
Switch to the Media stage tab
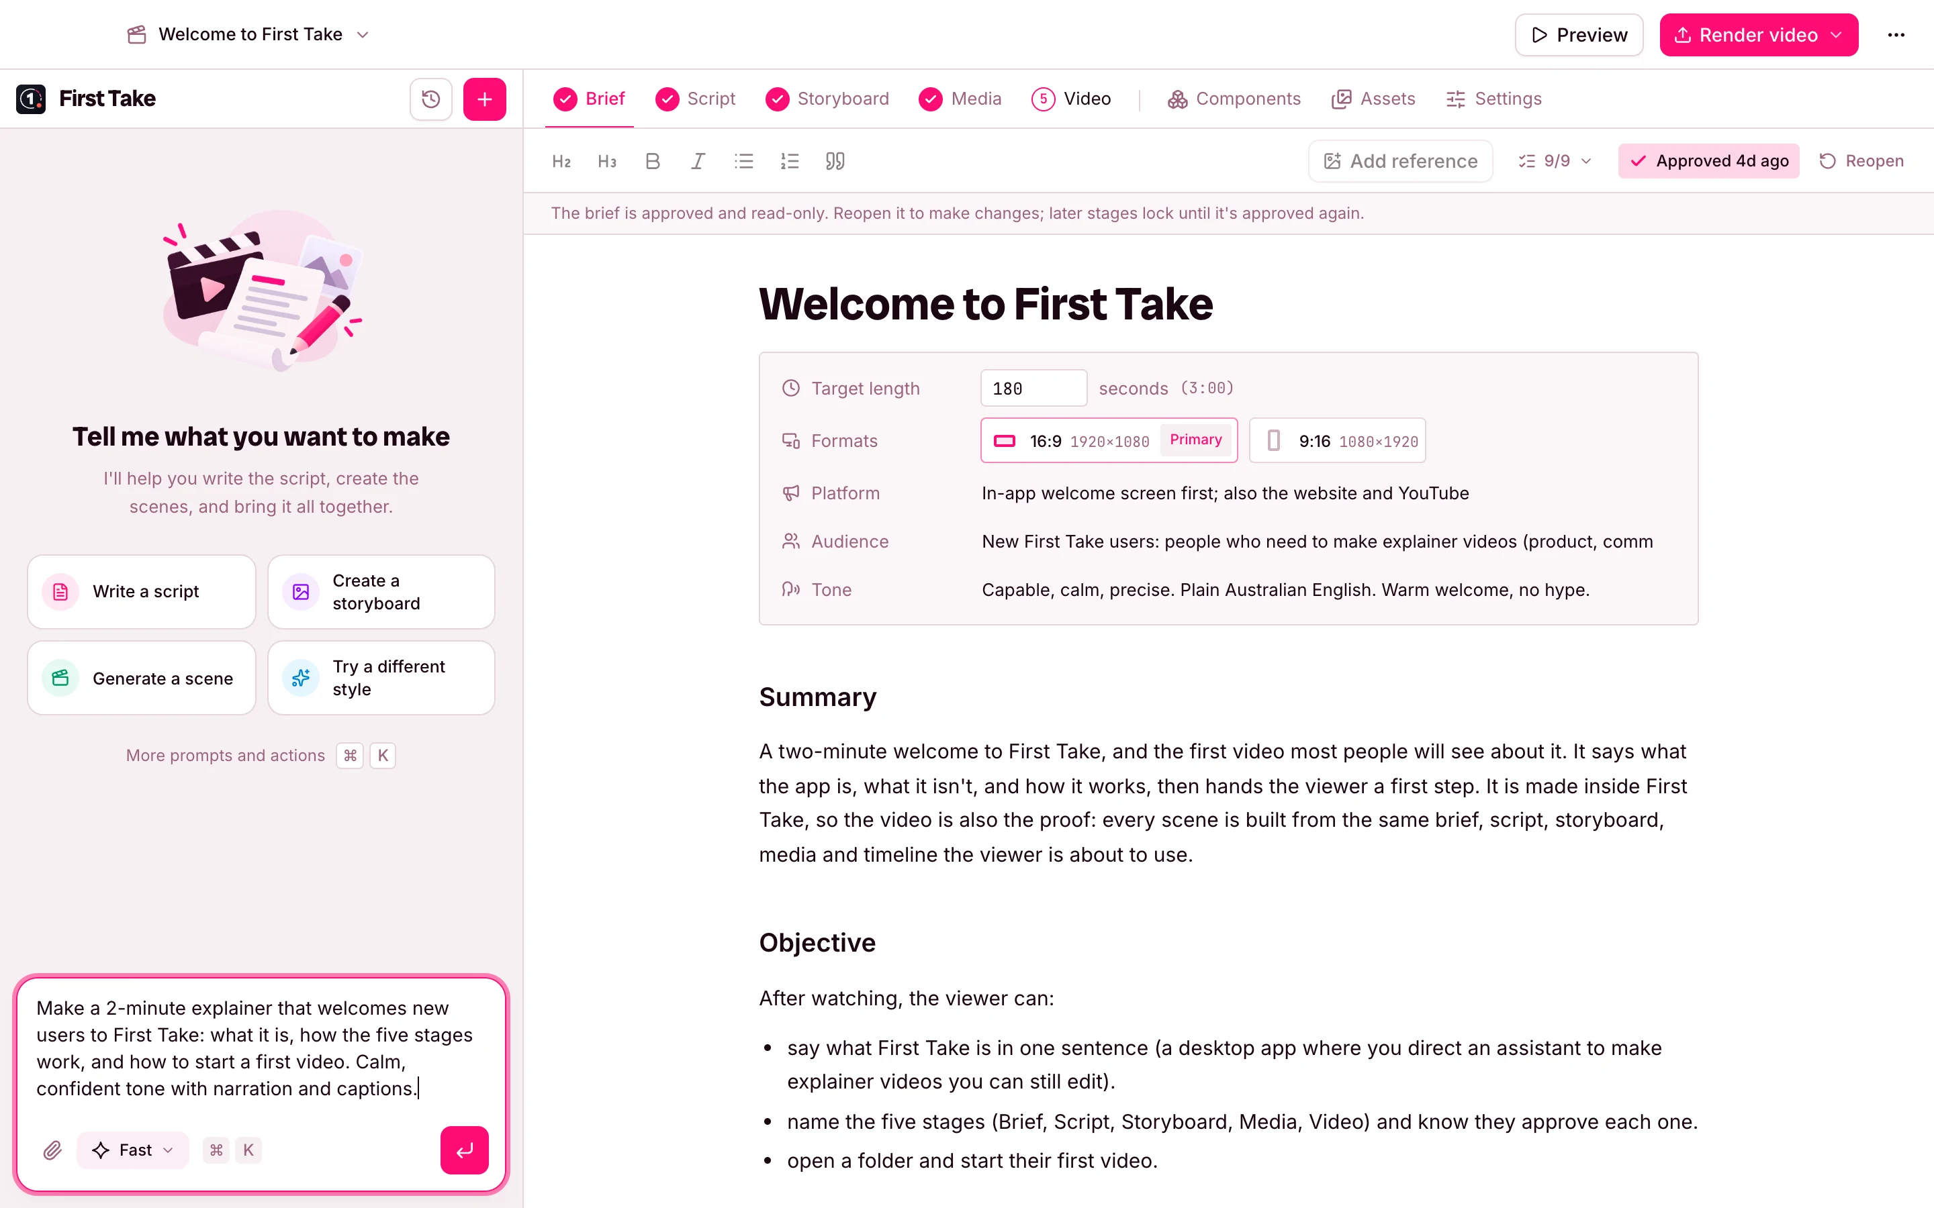pyautogui.click(x=960, y=99)
